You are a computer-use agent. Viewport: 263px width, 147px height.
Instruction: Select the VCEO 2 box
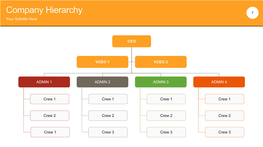click(x=161, y=62)
